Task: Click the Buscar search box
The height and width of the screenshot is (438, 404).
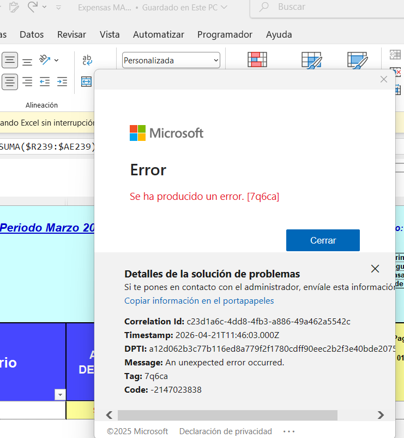Action: click(327, 7)
